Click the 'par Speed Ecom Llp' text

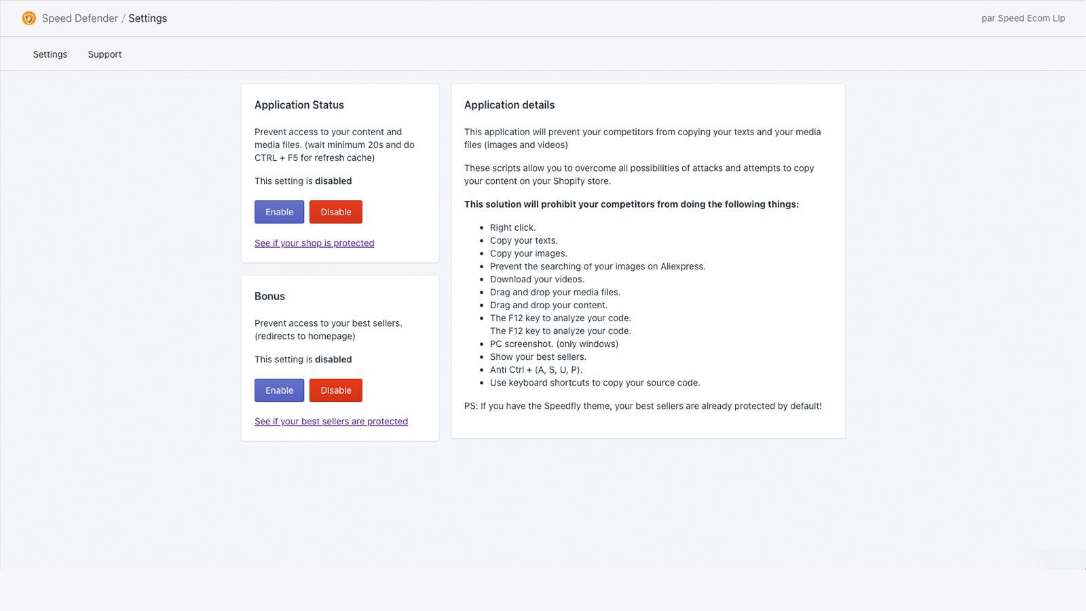pyautogui.click(x=1023, y=18)
